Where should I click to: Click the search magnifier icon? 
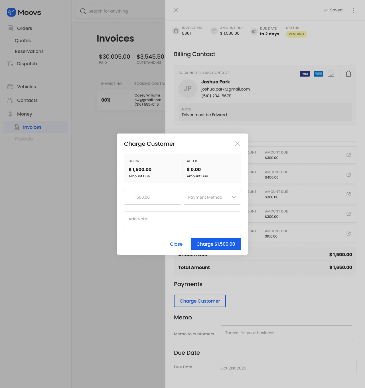click(x=83, y=11)
